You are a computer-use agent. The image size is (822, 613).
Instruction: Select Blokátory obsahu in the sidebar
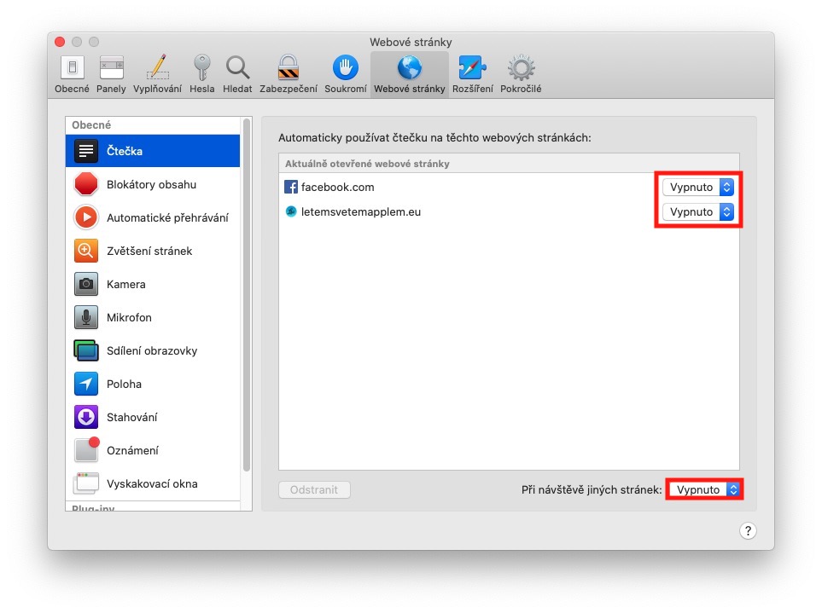153,184
